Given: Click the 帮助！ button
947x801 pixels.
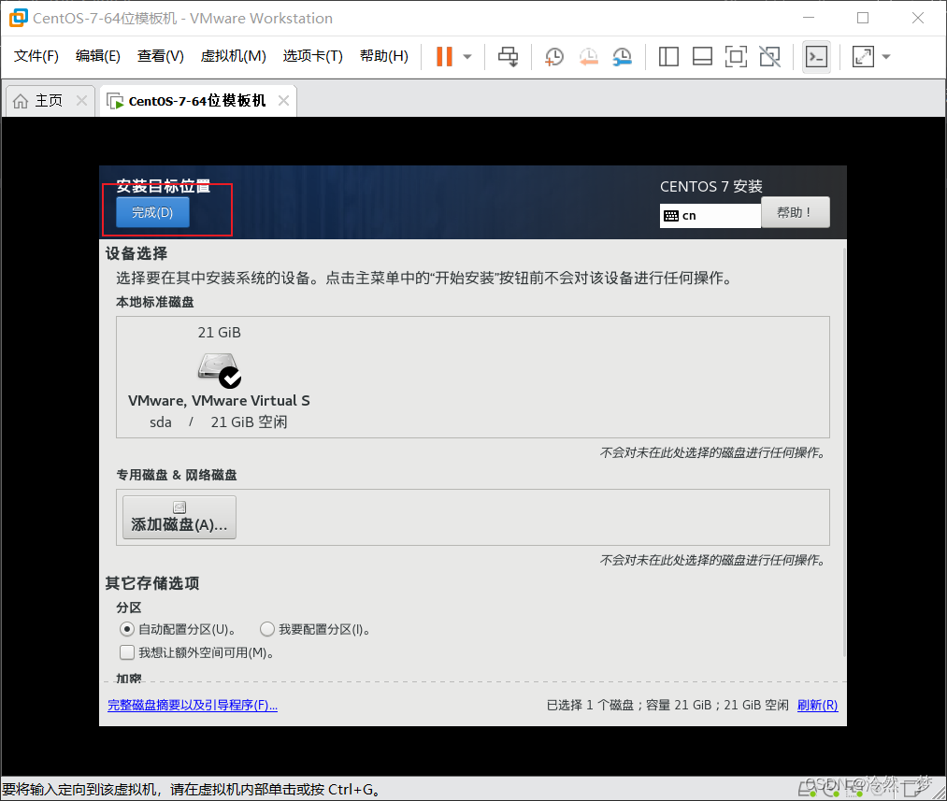Looking at the screenshot, I should click(x=795, y=212).
